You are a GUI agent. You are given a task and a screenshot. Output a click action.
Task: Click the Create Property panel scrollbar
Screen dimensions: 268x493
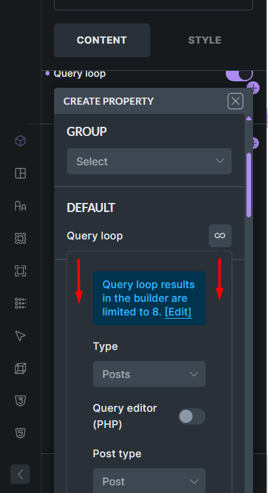(249, 185)
